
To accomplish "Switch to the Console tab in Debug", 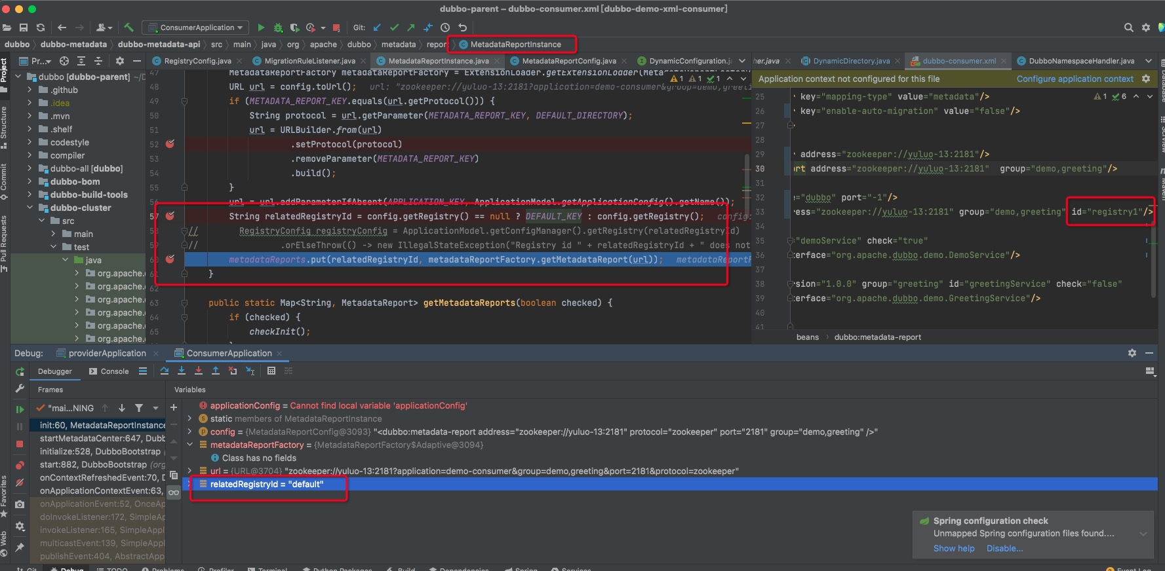I will [109, 371].
